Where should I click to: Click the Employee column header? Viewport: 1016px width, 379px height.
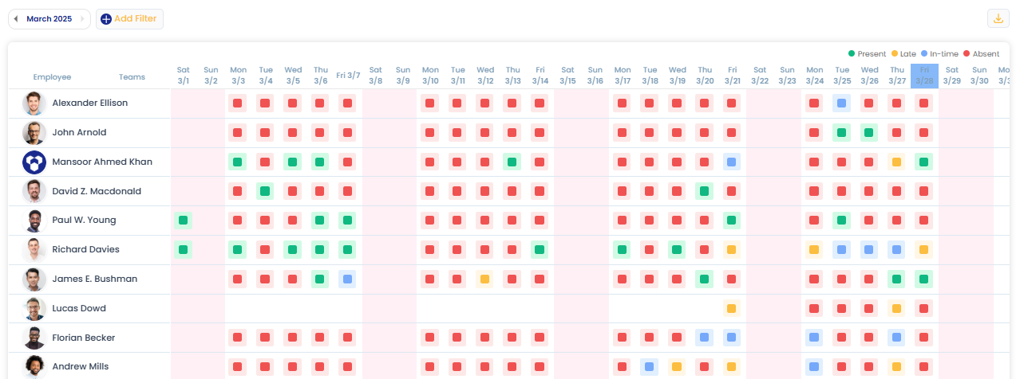click(x=52, y=77)
